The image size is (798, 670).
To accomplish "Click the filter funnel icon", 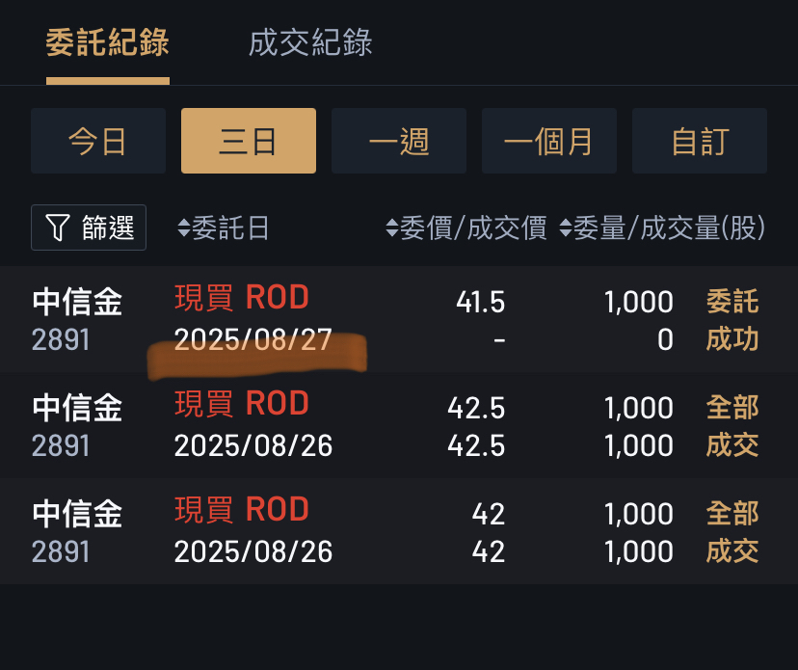I will (x=58, y=228).
